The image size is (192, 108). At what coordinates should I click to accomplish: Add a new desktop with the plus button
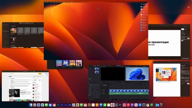pyautogui.click(x=189, y=7)
